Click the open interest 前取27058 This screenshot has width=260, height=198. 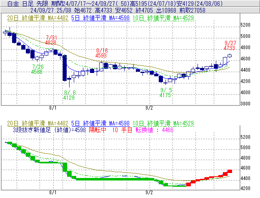[x=192, y=10]
